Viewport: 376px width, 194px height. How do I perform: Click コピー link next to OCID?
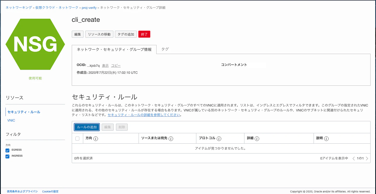point(116,66)
